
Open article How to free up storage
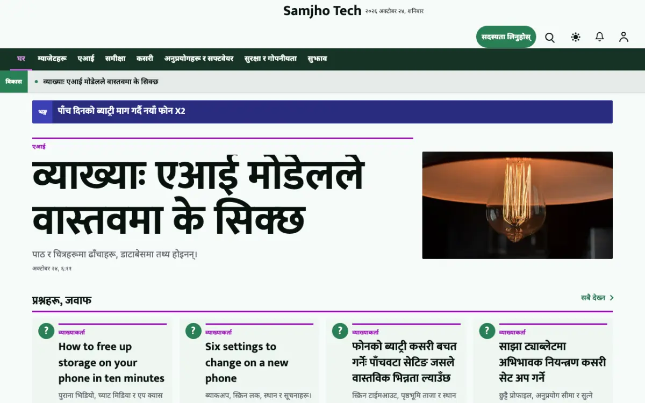(111, 363)
